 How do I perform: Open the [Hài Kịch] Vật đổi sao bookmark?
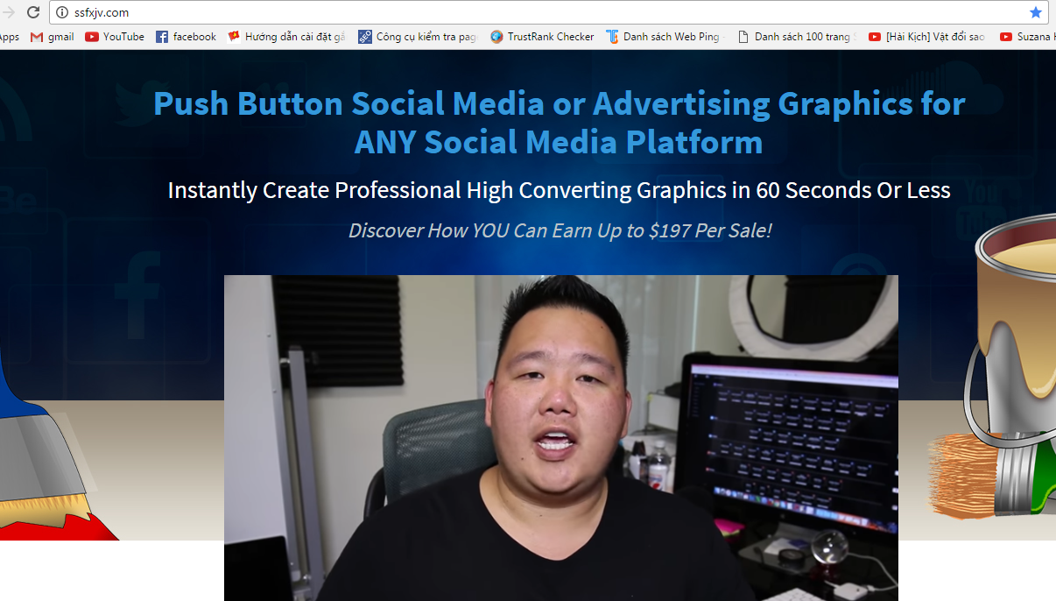click(926, 37)
